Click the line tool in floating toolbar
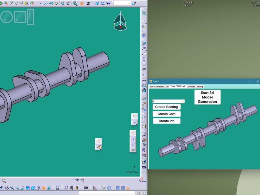 pyautogui.click(x=133, y=145)
